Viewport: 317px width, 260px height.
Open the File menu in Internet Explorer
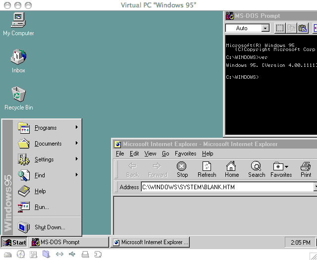tap(120, 154)
